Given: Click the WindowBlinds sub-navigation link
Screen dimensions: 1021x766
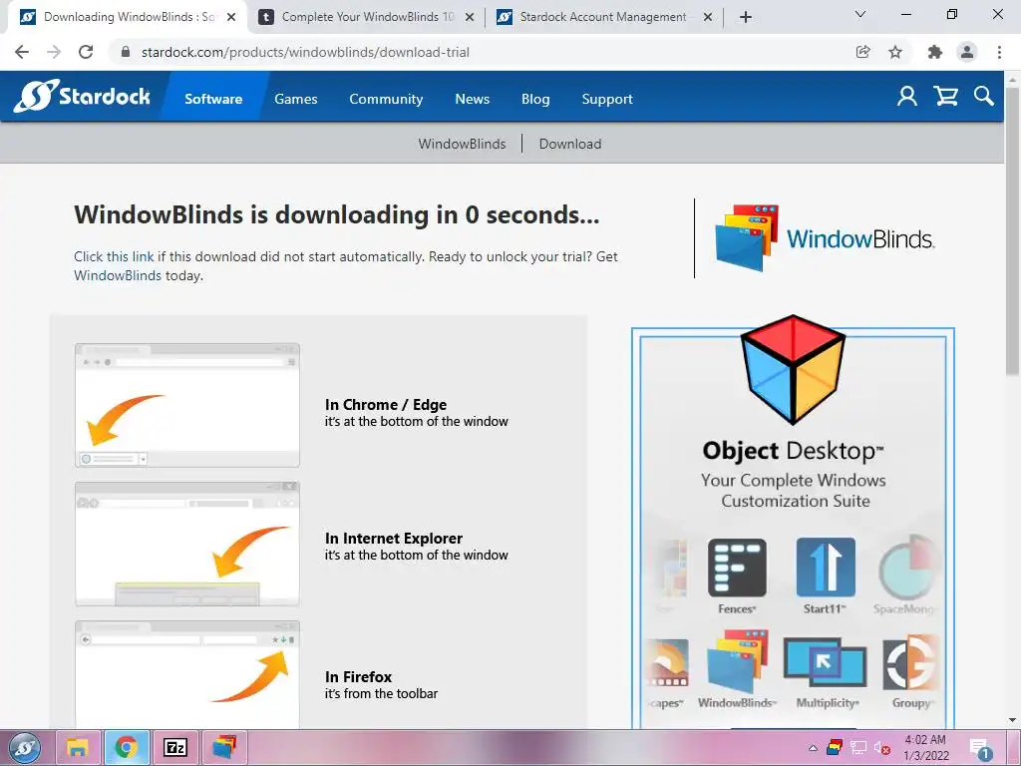Looking at the screenshot, I should pyautogui.click(x=462, y=144).
